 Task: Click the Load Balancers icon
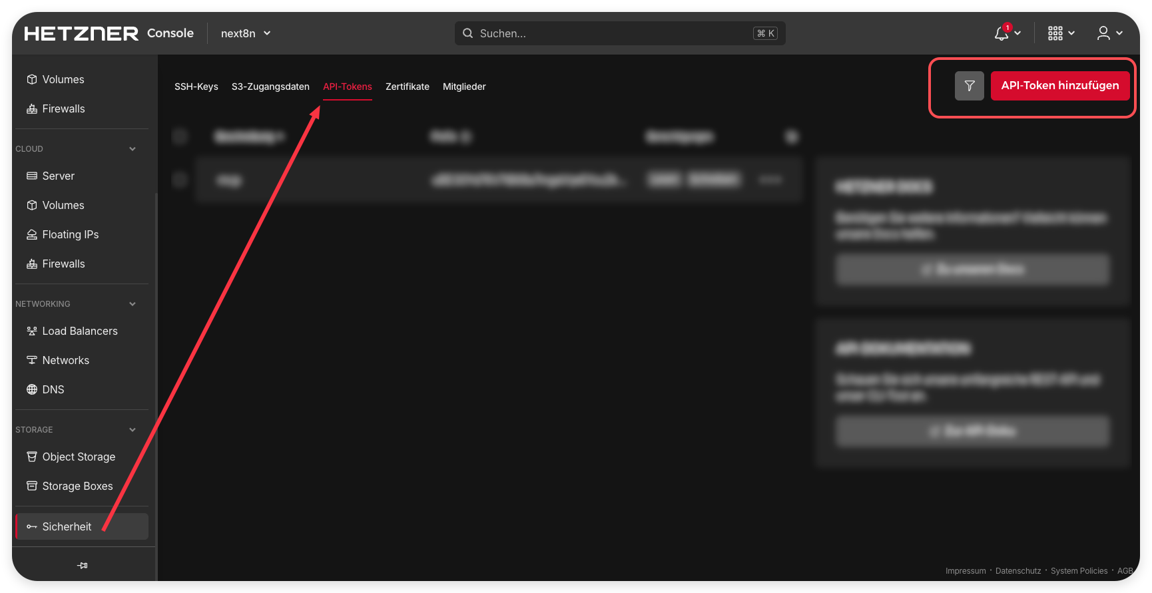[31, 331]
